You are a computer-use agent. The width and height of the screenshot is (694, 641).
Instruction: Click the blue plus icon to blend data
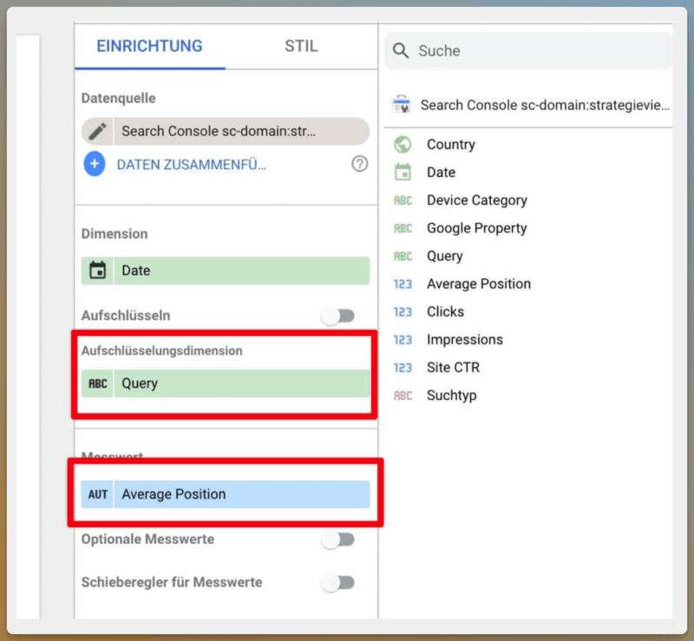(95, 164)
